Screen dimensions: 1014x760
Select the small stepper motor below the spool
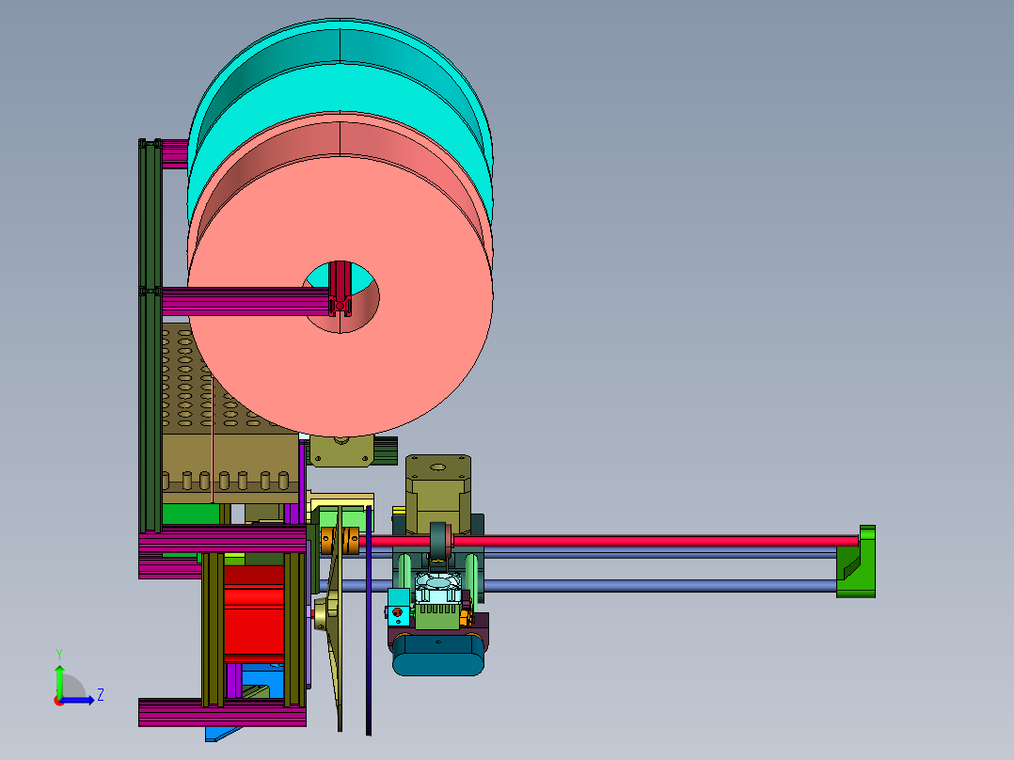coord(341,451)
